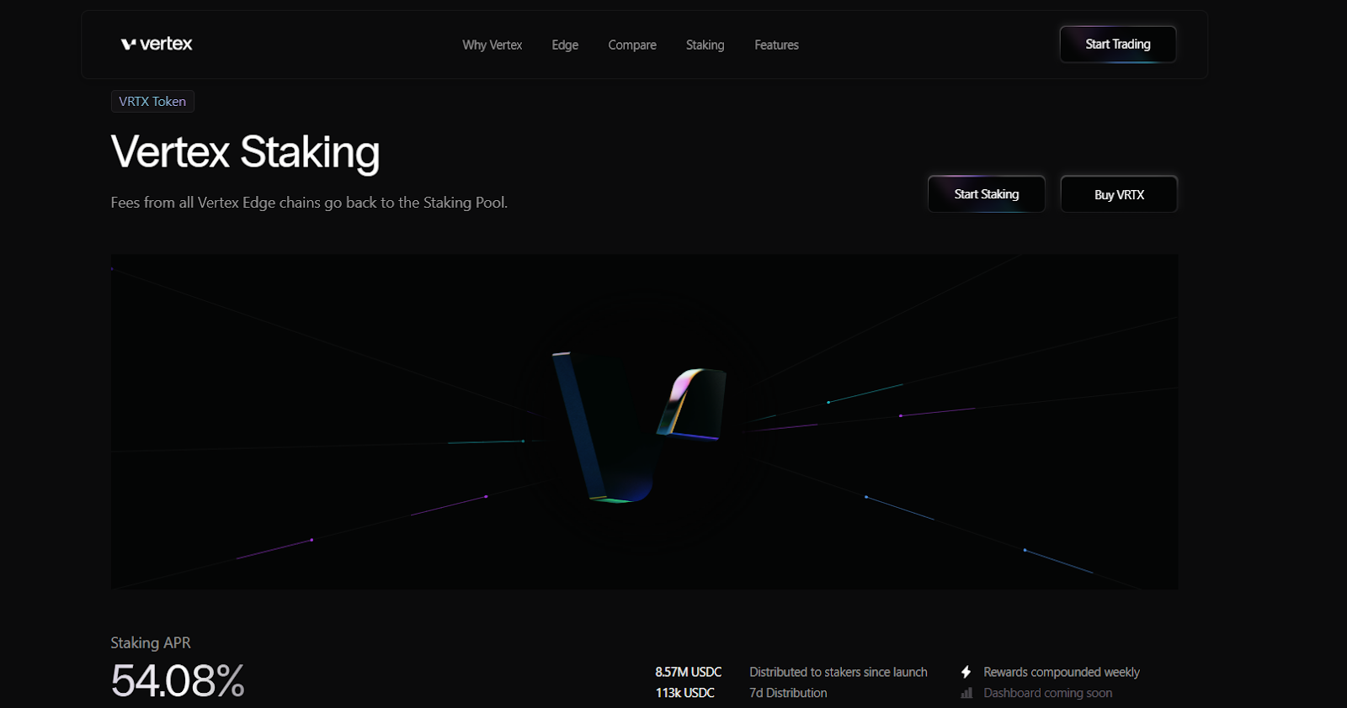This screenshot has width=1347, height=708.
Task: Click the 54.08% APR value
Action: tap(178, 681)
